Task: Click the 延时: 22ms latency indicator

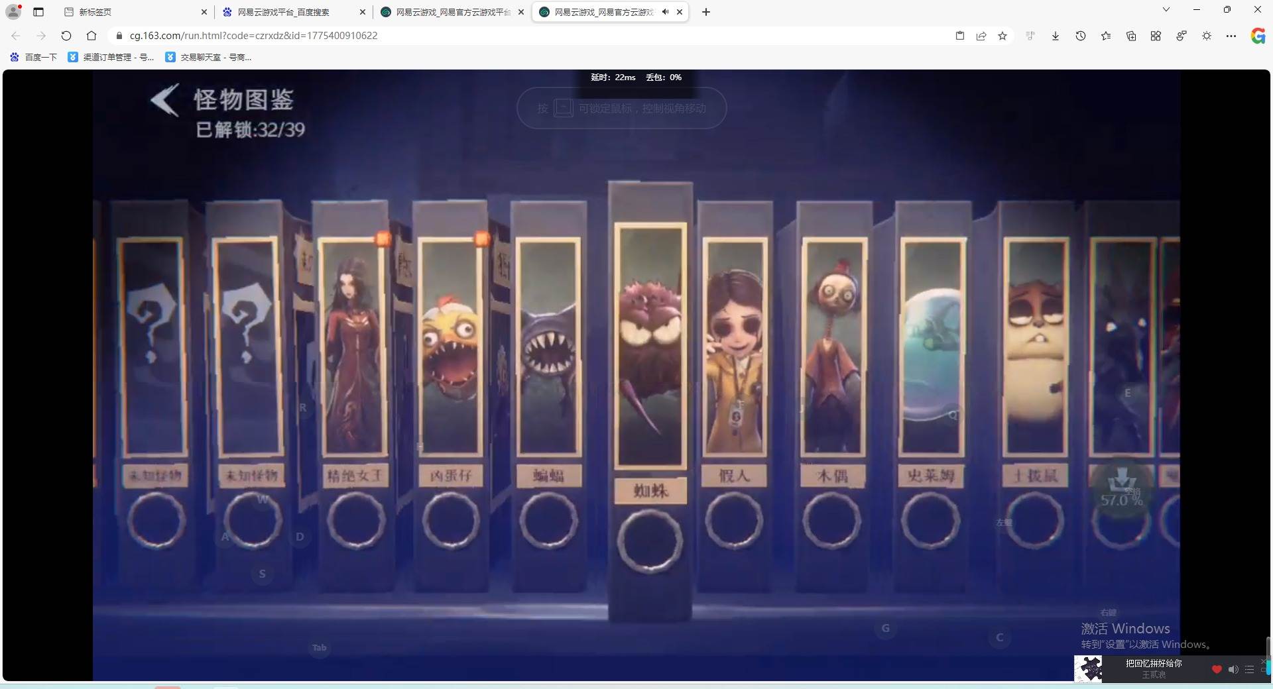Action: (x=613, y=78)
